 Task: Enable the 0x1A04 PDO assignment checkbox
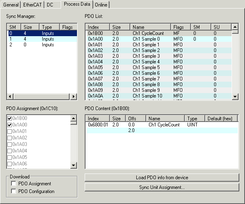(x=9, y=151)
